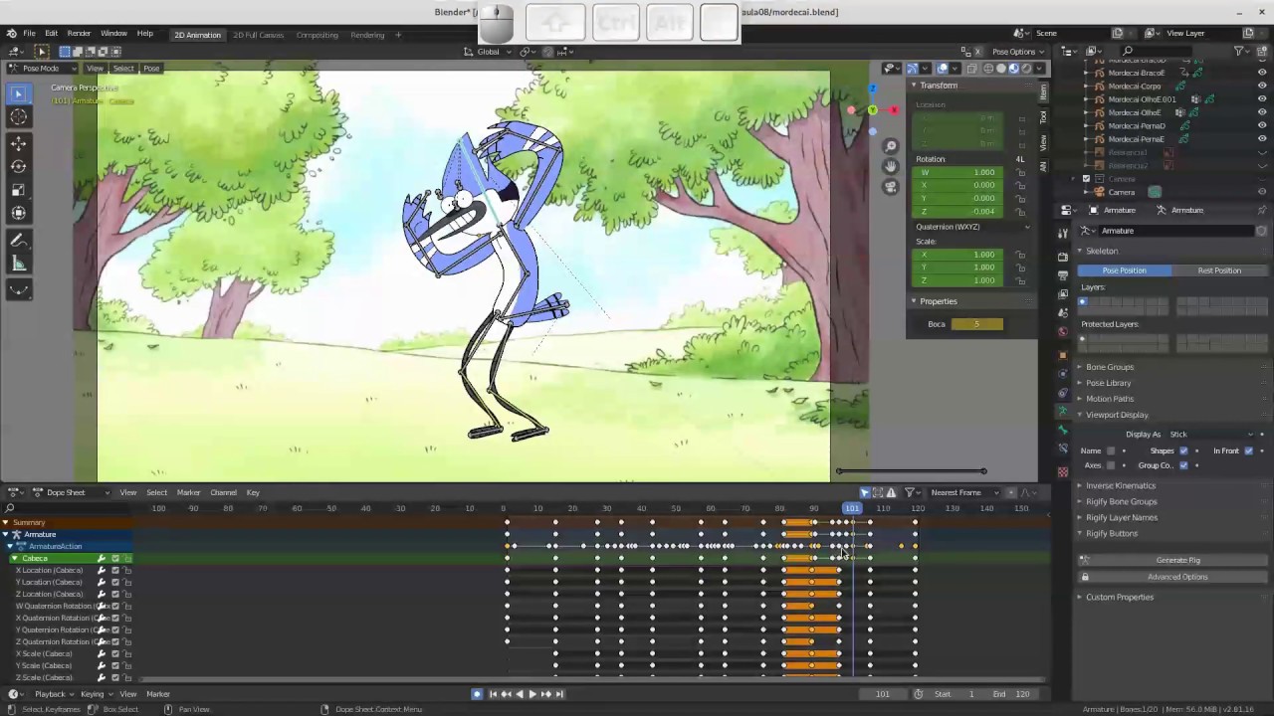Switch to solid viewport shading
This screenshot has width=1274, height=716.
pos(1000,69)
